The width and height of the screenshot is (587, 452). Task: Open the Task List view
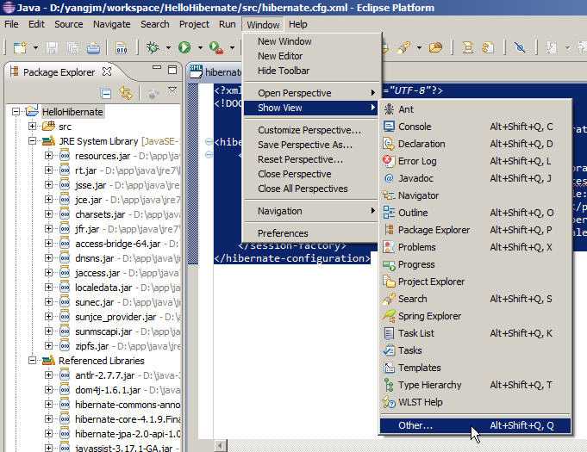tap(476, 333)
